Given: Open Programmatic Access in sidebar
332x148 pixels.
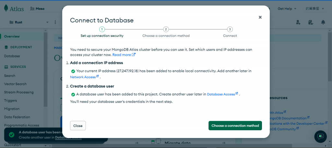Looking at the screenshot, I should point(22,125).
